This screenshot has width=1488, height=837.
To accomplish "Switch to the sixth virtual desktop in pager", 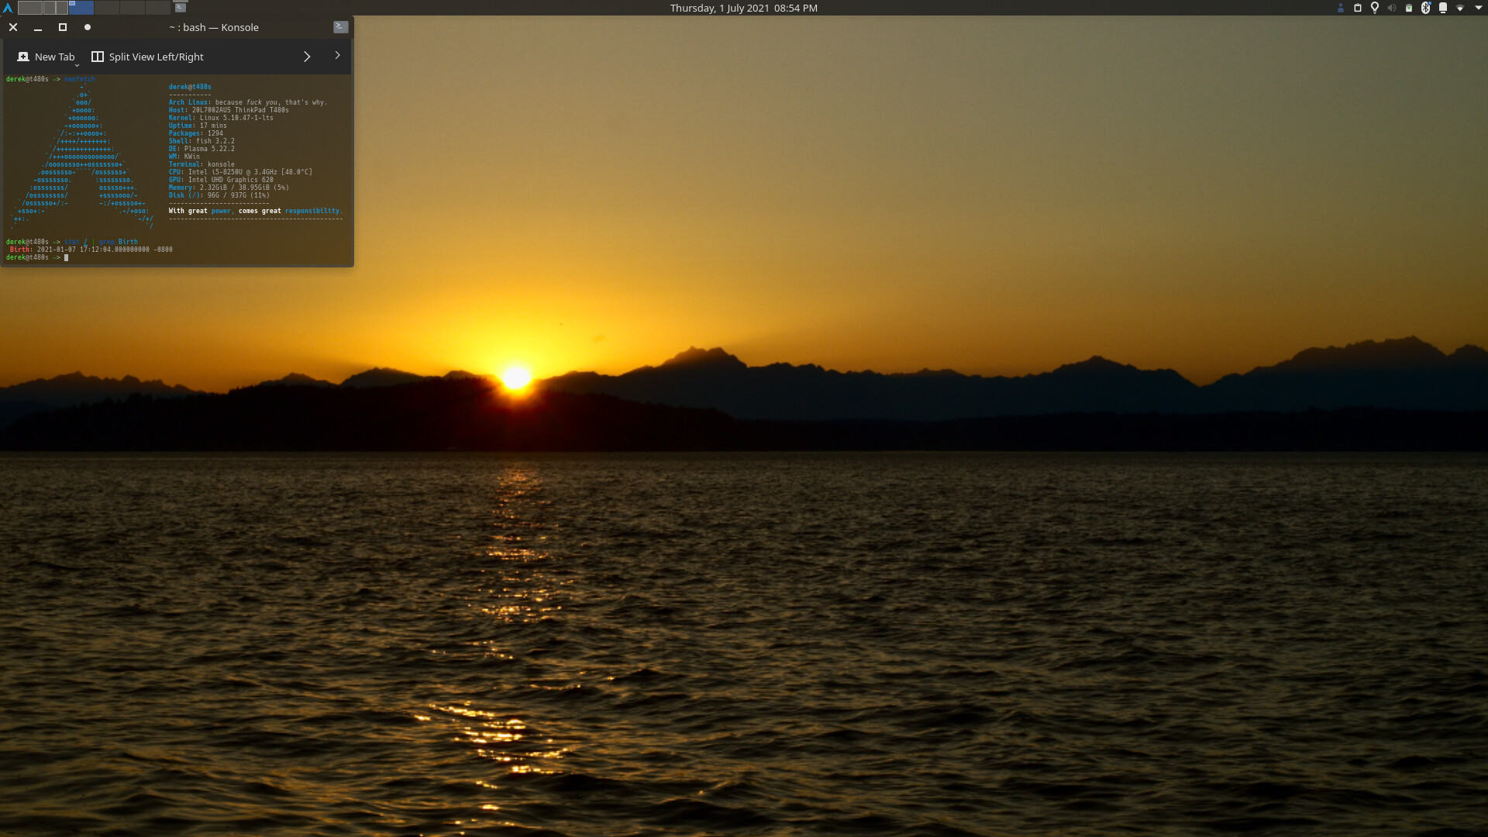I will pyautogui.click(x=158, y=8).
